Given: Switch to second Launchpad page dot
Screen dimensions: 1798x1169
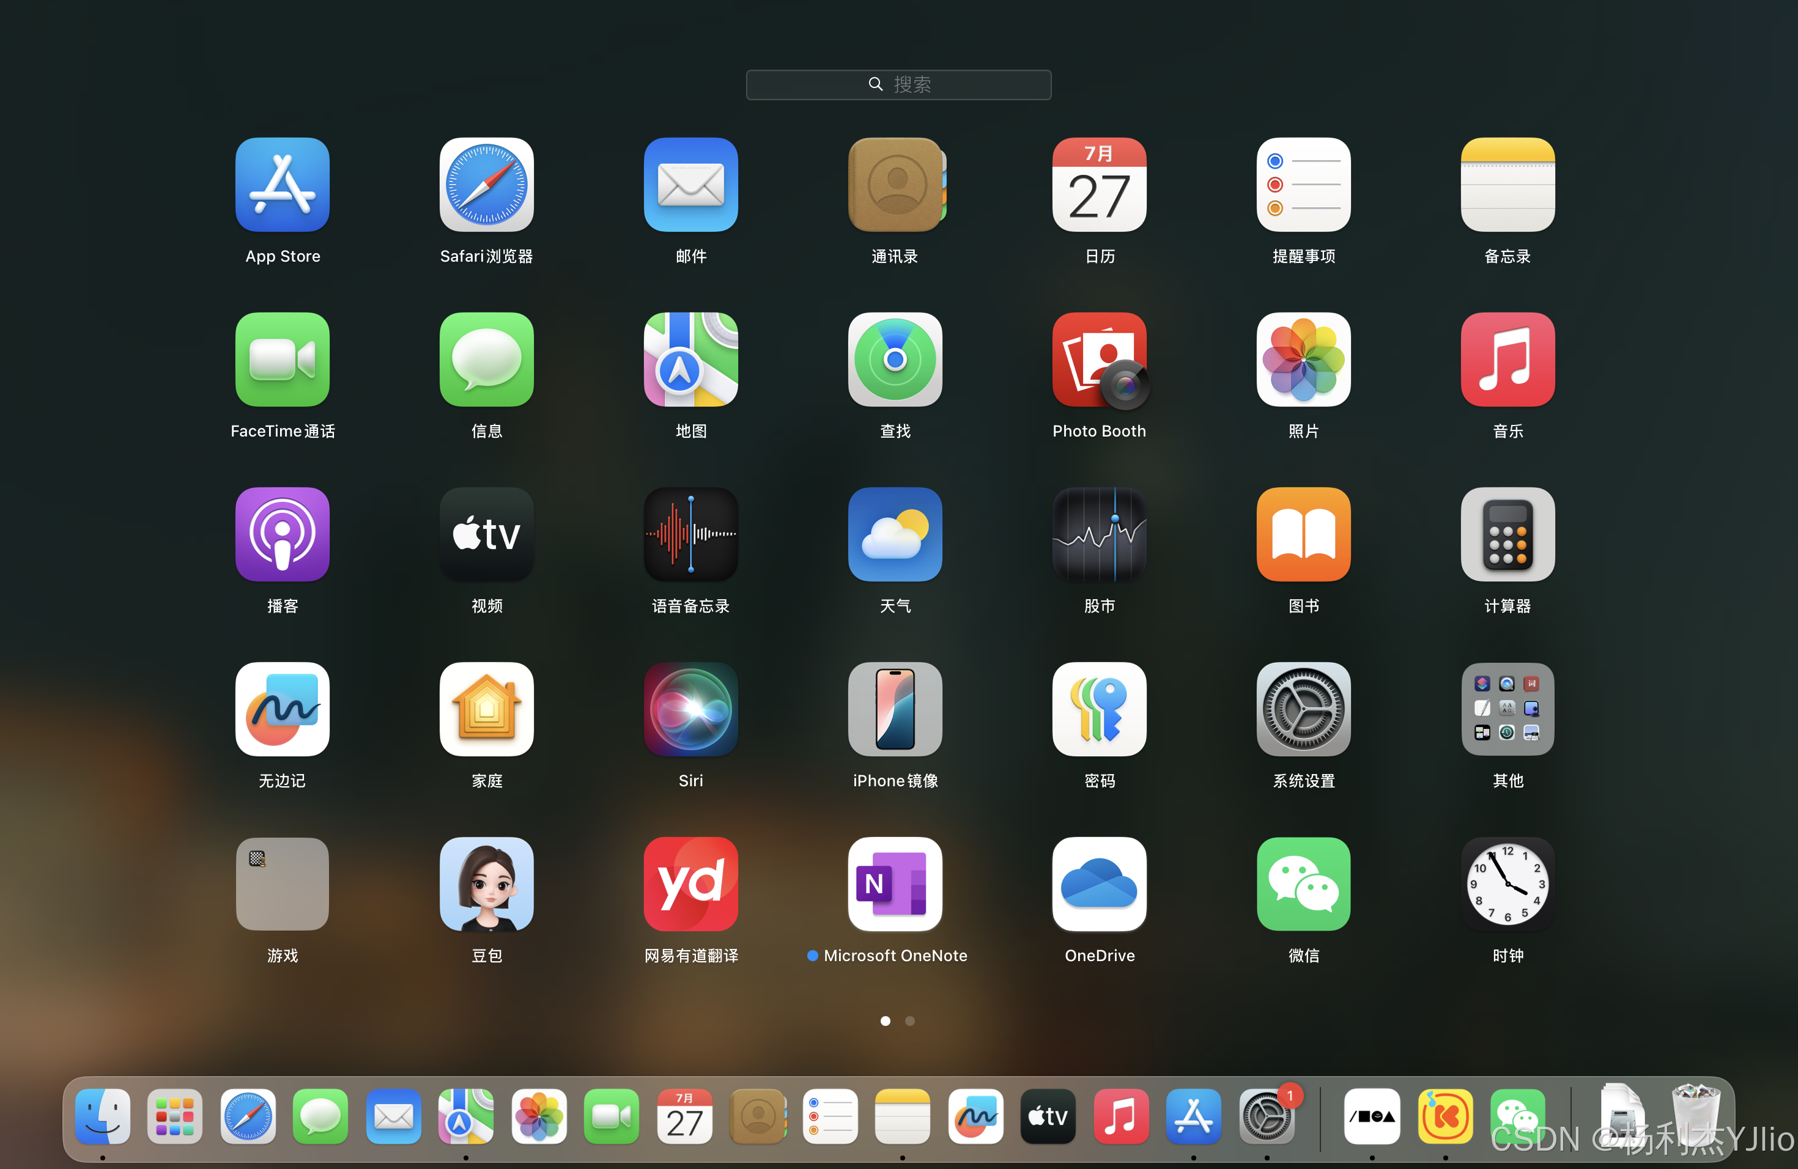Looking at the screenshot, I should (909, 1021).
